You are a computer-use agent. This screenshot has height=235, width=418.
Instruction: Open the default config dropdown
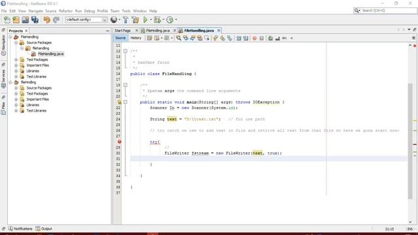pyautogui.click(x=104, y=20)
